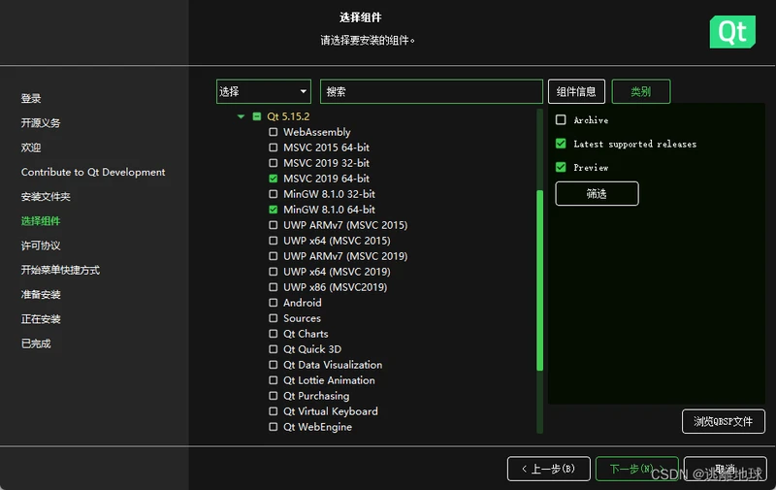The image size is (776, 490).
Task: Click the component list scrollbar thumb
Action: tap(540, 280)
